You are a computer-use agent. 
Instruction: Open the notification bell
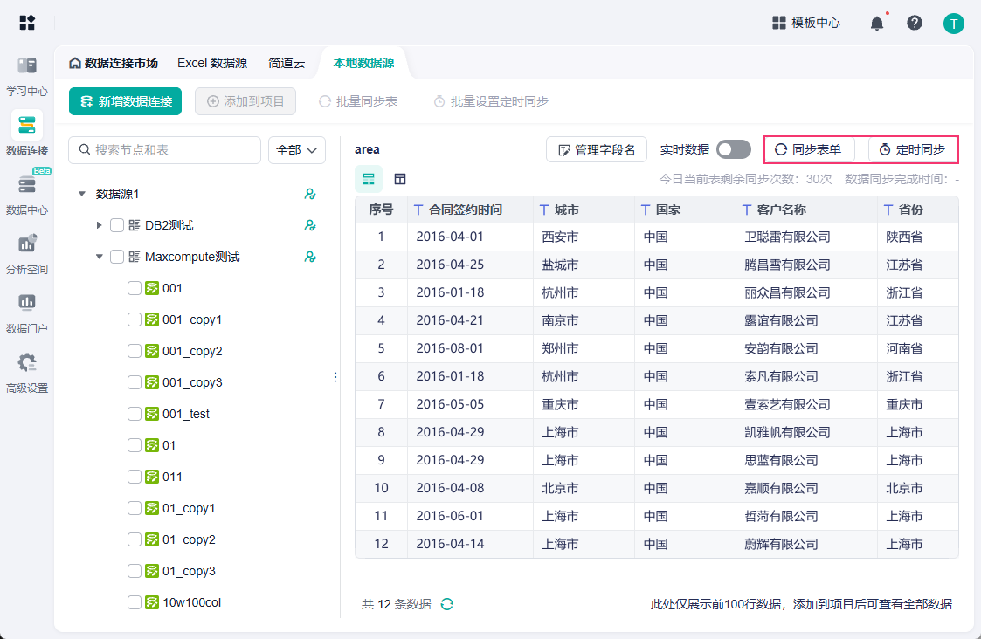[x=877, y=24]
